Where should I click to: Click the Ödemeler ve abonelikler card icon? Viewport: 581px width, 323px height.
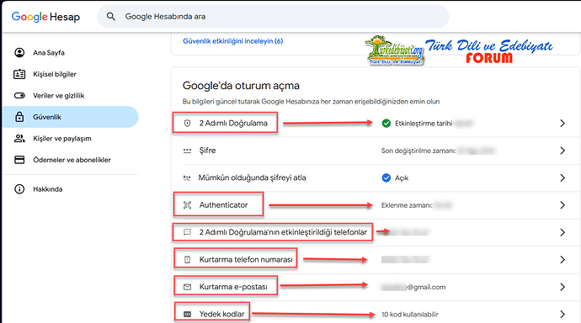point(19,160)
